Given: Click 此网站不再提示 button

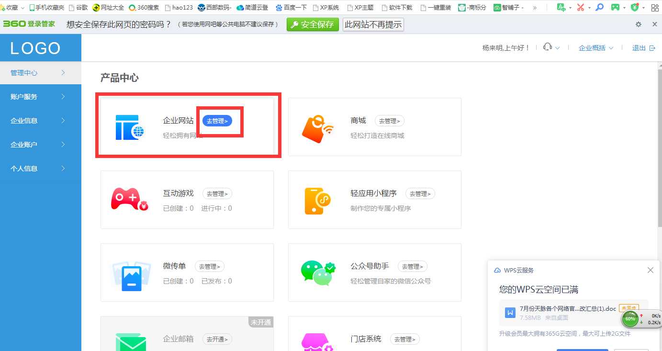Looking at the screenshot, I should [373, 24].
